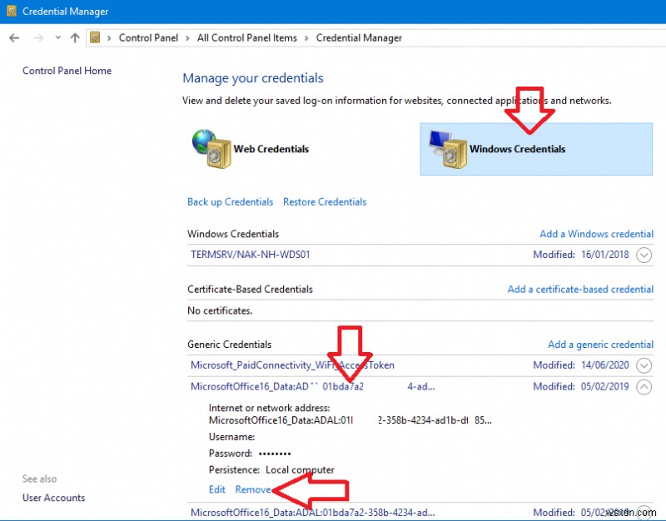Open User Accounts under See also

tap(53, 497)
